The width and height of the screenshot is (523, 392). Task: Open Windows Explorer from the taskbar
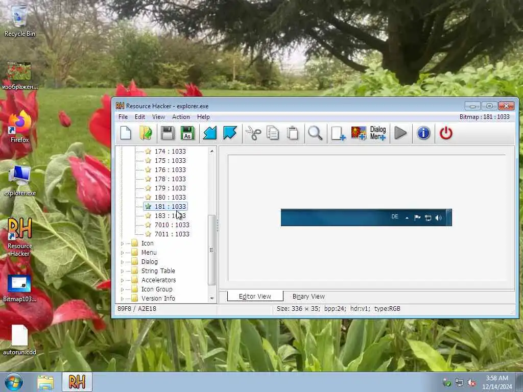pyautogui.click(x=45, y=382)
